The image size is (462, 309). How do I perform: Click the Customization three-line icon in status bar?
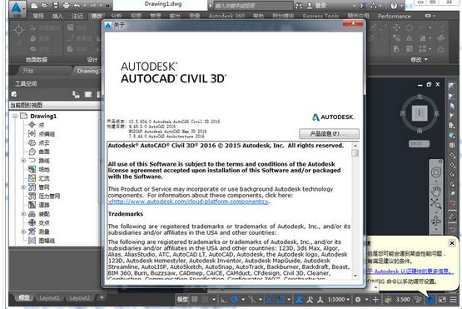[453, 300]
